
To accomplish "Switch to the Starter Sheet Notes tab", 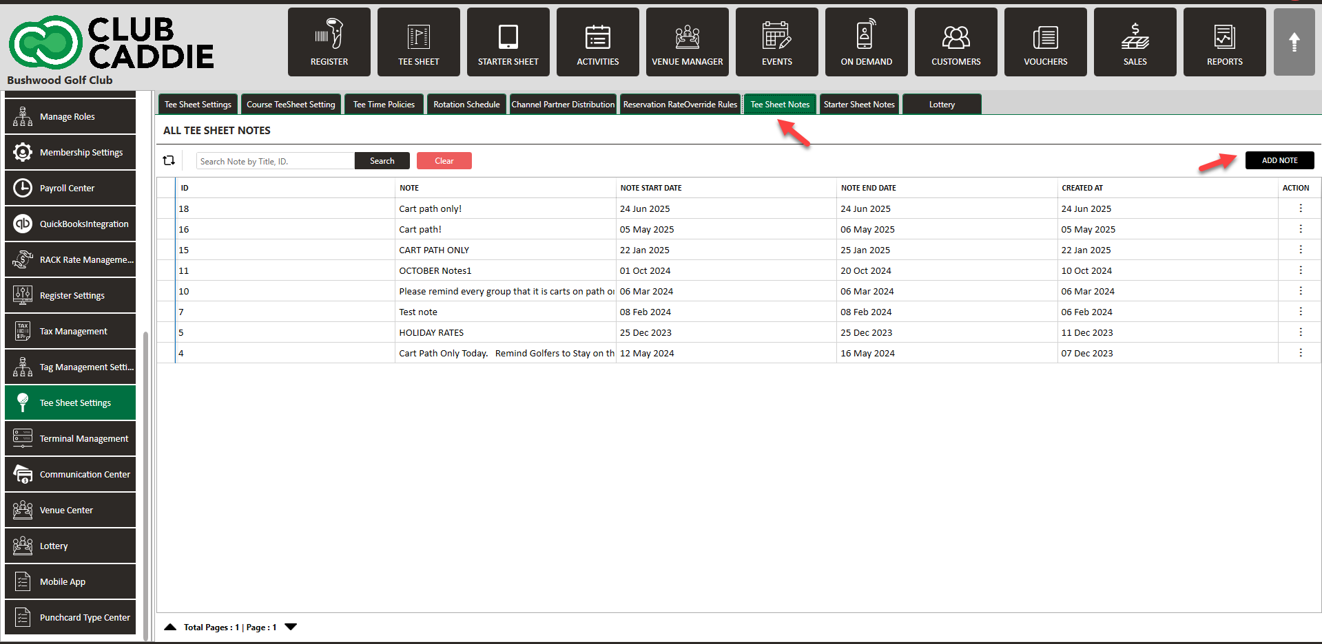I will click(x=858, y=105).
